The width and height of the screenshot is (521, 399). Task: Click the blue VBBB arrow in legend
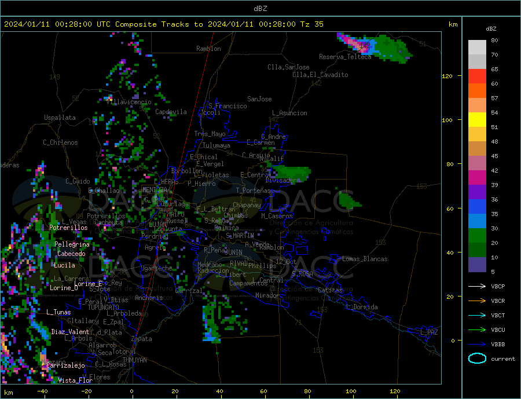click(477, 344)
